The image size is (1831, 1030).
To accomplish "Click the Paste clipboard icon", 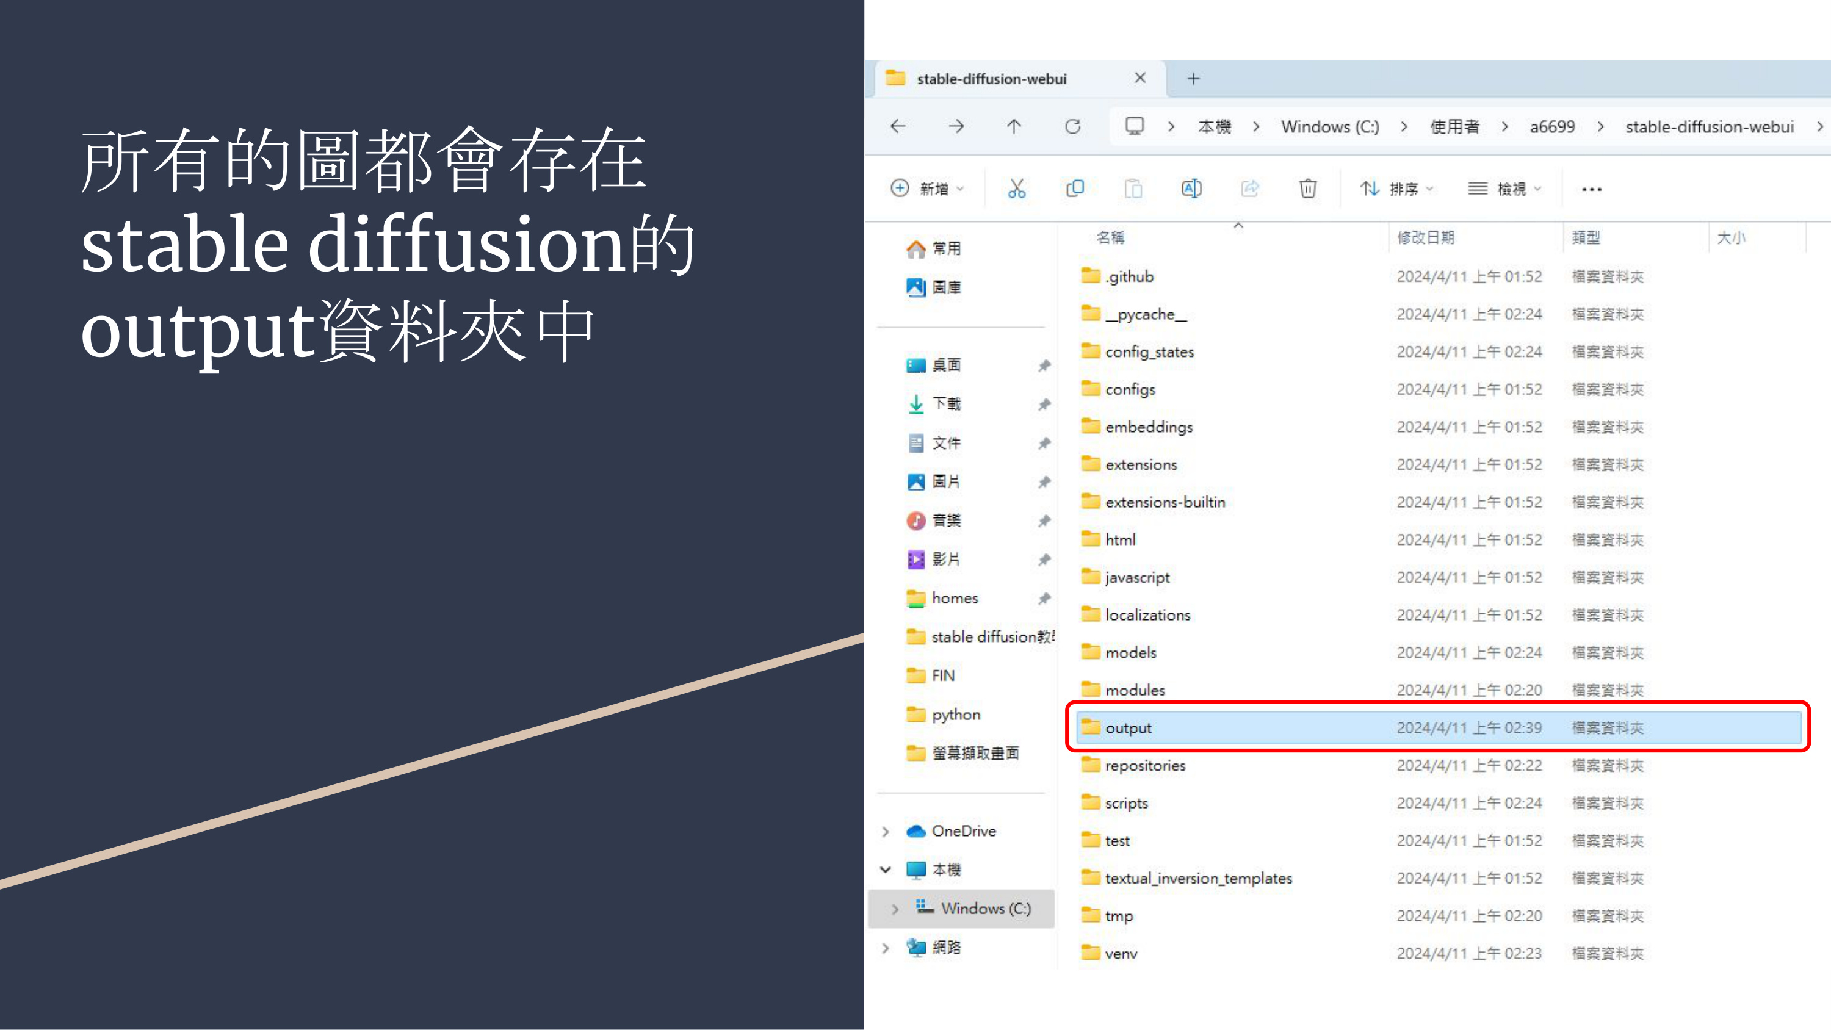I will [1134, 189].
